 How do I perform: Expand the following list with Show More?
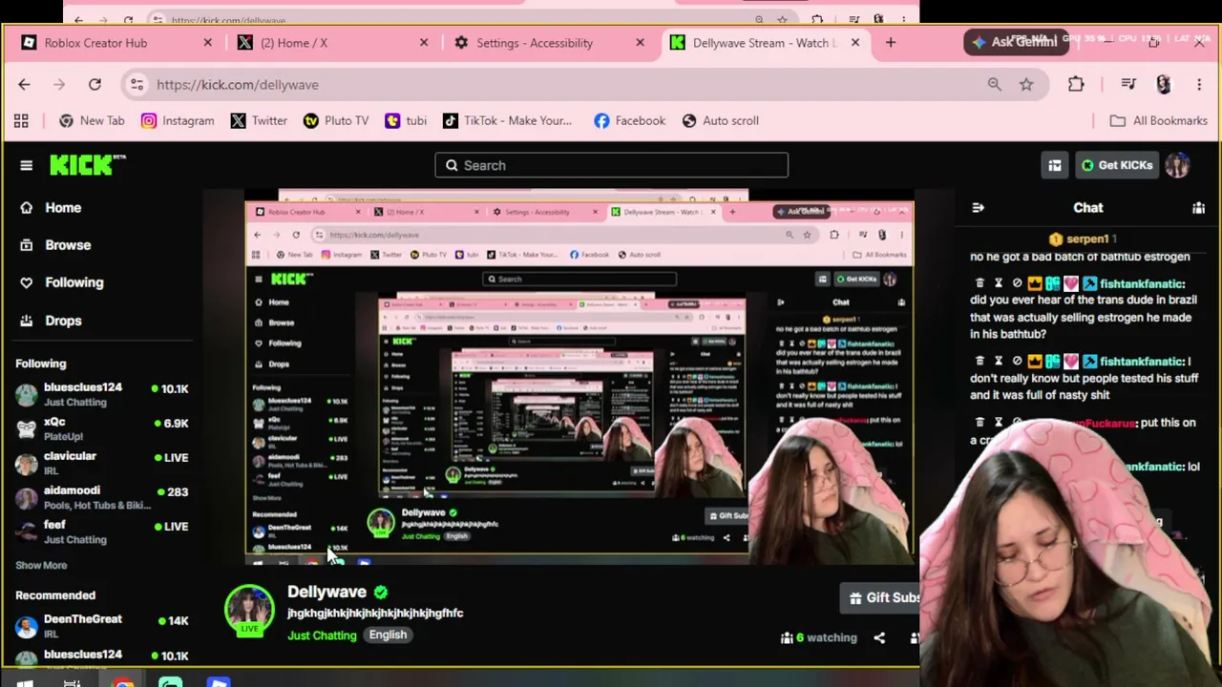click(x=41, y=565)
